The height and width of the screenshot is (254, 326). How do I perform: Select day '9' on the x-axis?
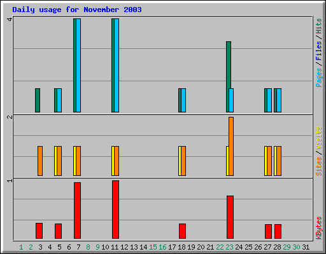[x=97, y=247]
